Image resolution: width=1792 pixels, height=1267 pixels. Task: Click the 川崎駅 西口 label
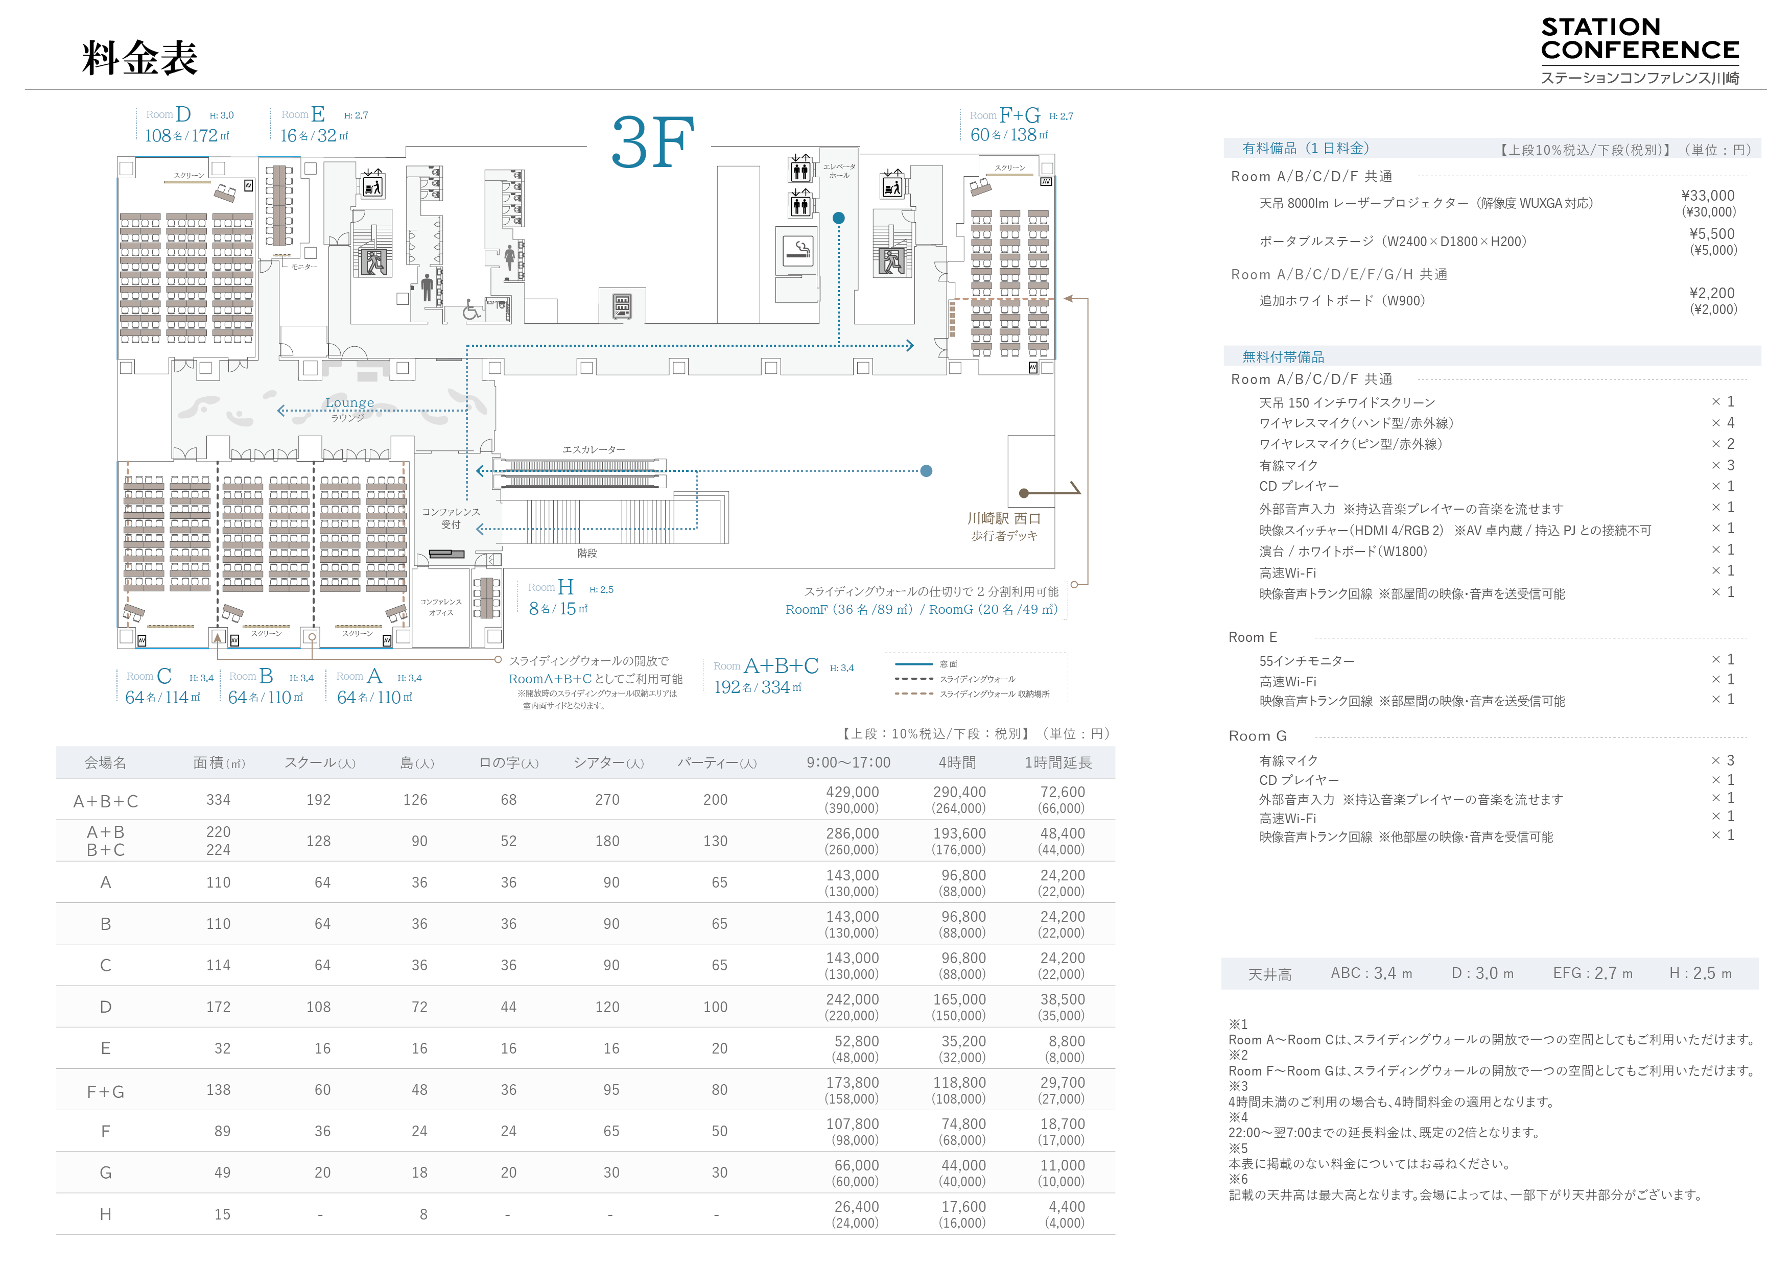1004,519
